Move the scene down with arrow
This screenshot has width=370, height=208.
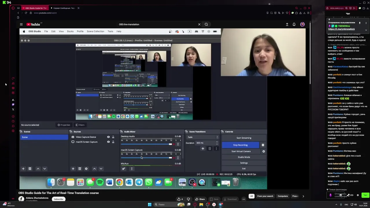pyautogui.click(x=45, y=169)
